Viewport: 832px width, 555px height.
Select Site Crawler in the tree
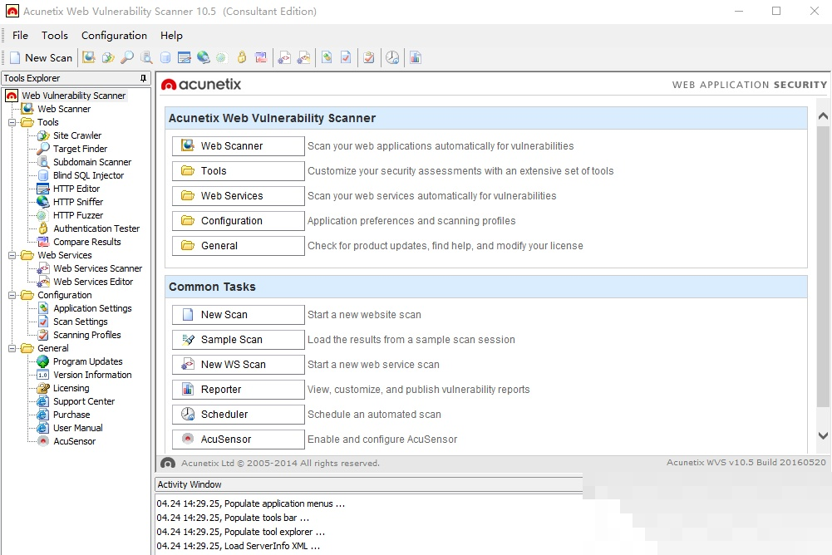[x=77, y=135]
